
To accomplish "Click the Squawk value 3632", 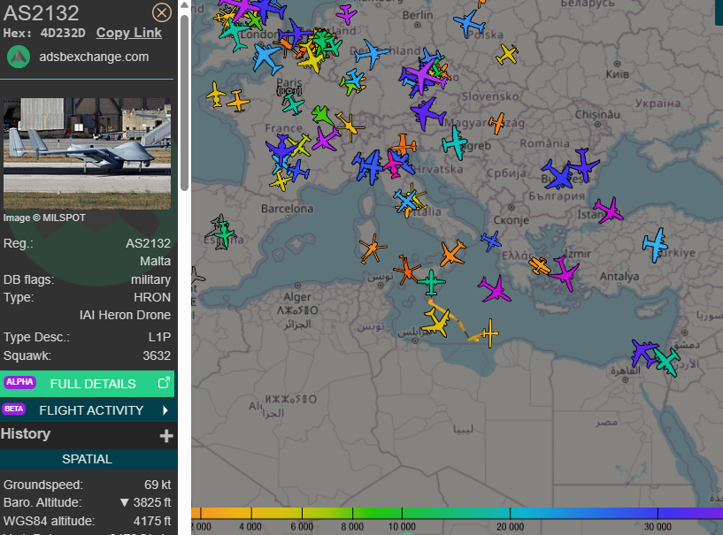I will coord(157,355).
